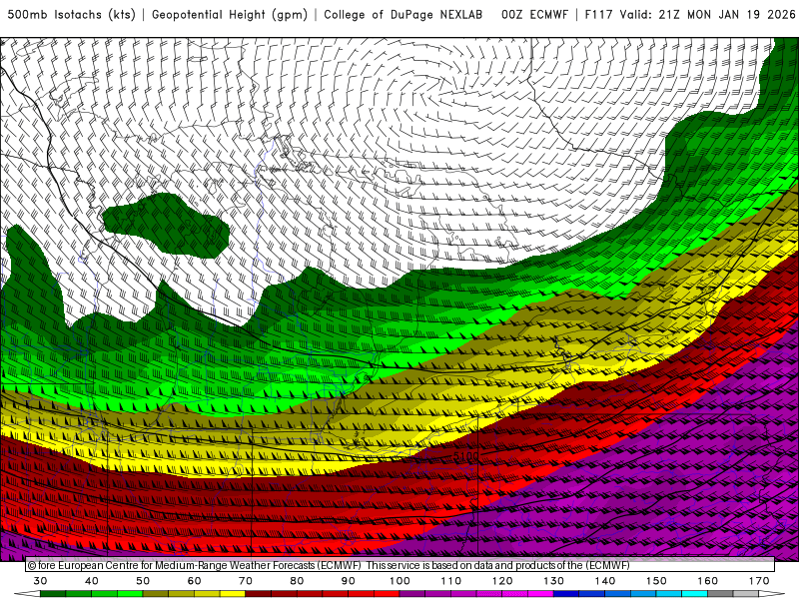Click the bright yellow color bar swatch before 70
The height and width of the screenshot is (599, 799).
(233, 594)
